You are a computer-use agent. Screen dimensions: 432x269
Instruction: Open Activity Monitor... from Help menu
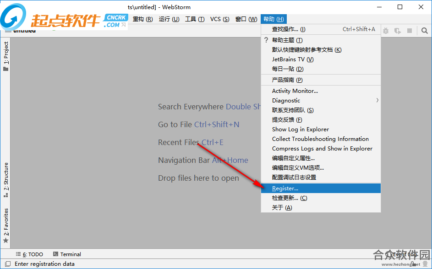click(x=321, y=91)
